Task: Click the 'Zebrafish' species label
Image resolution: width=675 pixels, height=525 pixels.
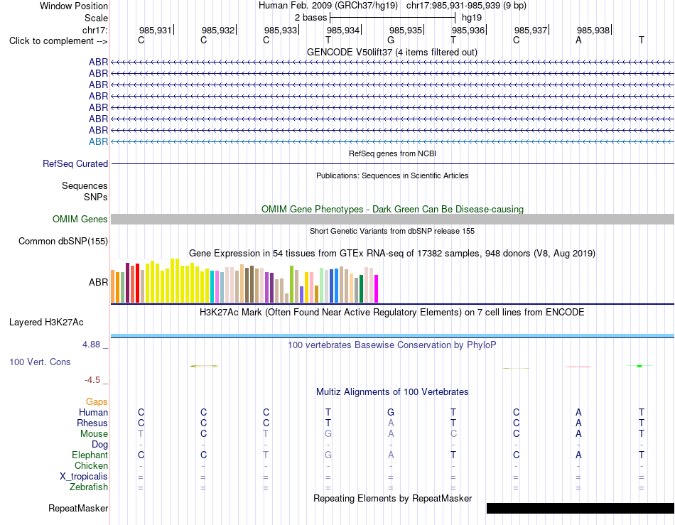Action: click(89, 487)
